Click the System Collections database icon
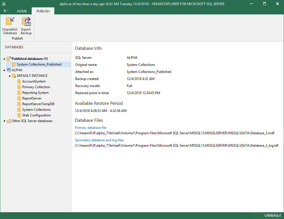 [x=19, y=110]
